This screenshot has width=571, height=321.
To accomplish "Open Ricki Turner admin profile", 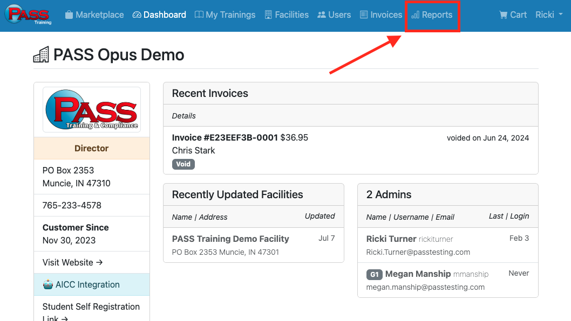I will pos(391,239).
